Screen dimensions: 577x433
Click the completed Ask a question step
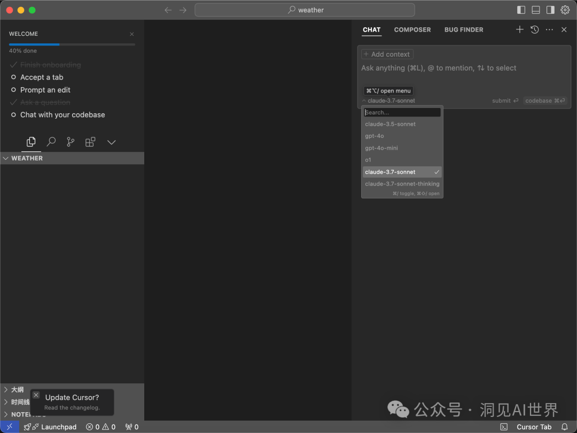(45, 102)
